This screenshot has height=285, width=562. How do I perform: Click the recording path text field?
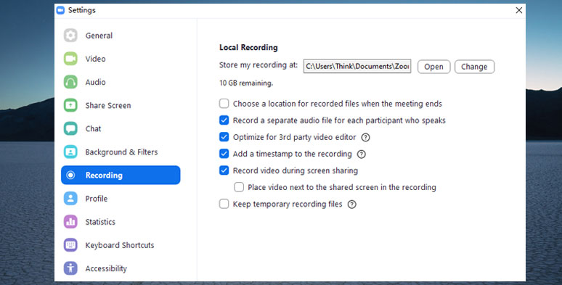357,66
